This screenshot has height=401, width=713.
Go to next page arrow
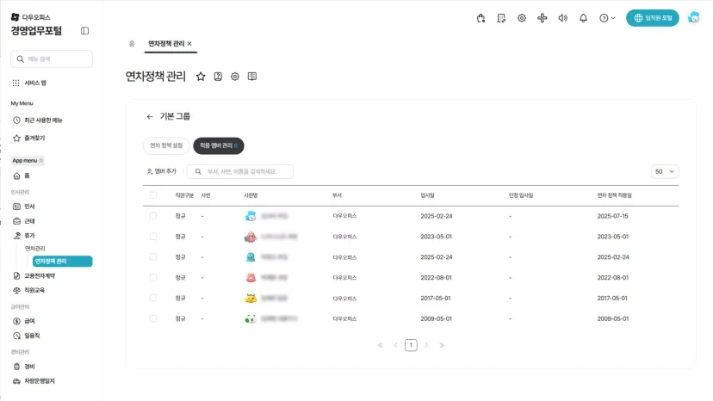click(426, 346)
